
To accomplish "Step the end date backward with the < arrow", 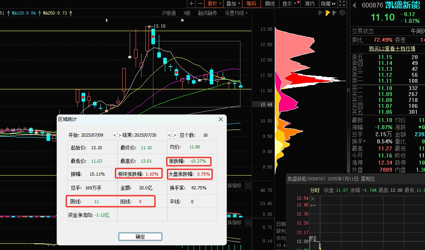I will point(170,135).
